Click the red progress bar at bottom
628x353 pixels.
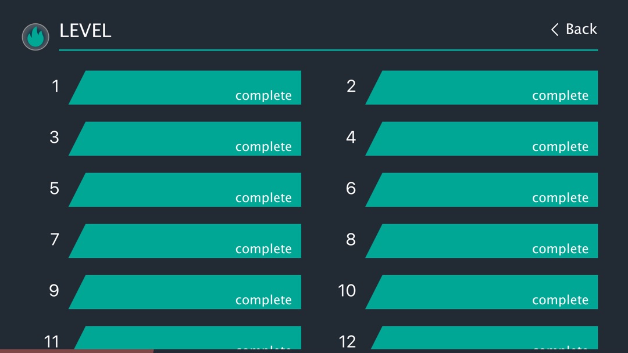coord(76,351)
